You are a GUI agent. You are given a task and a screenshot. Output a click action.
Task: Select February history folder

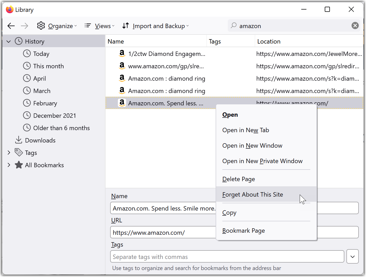click(x=45, y=103)
